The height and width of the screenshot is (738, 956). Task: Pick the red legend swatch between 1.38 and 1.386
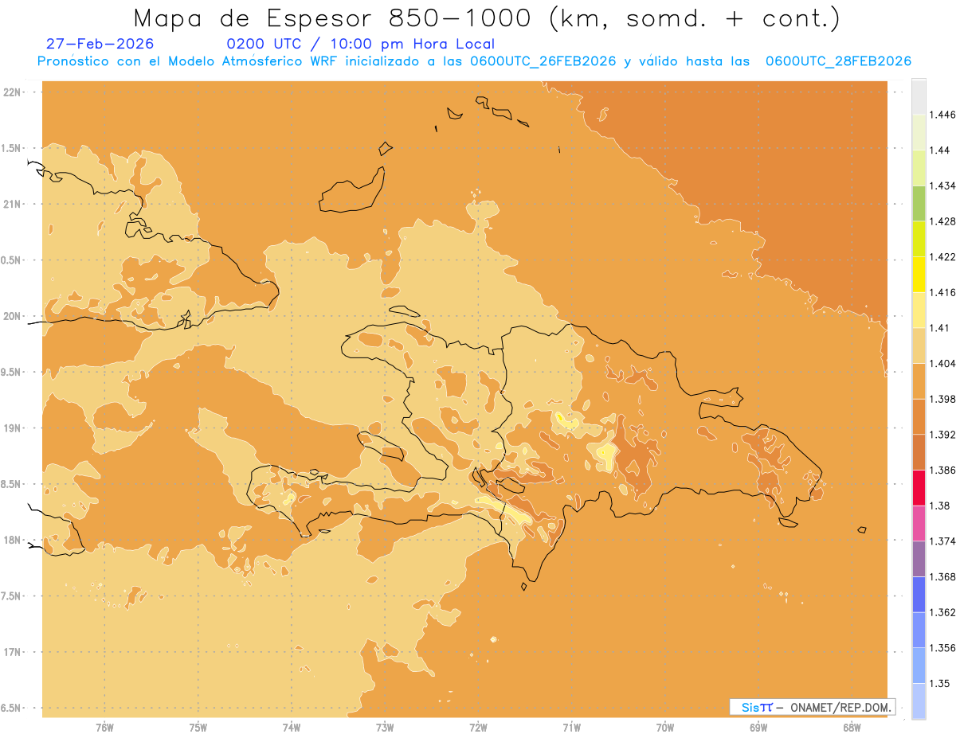coord(919,488)
